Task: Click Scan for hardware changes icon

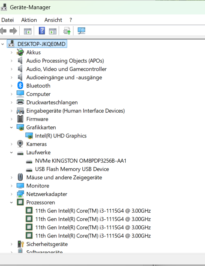Action: [x=82, y=31]
